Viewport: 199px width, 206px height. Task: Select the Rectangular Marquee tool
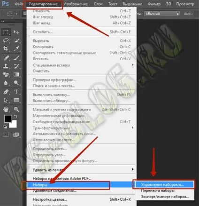tap(6, 32)
